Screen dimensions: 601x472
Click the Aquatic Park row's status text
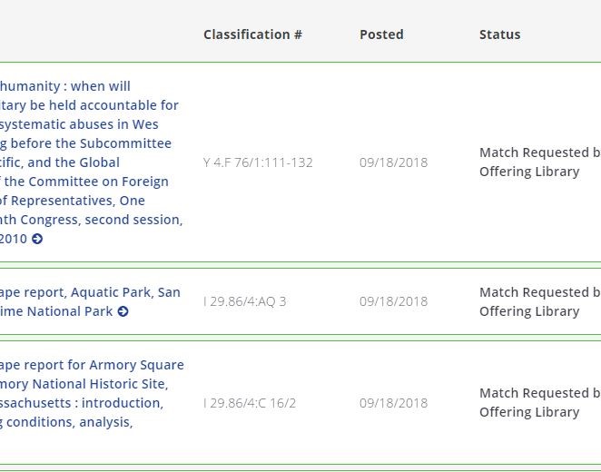pyautogui.click(x=540, y=302)
